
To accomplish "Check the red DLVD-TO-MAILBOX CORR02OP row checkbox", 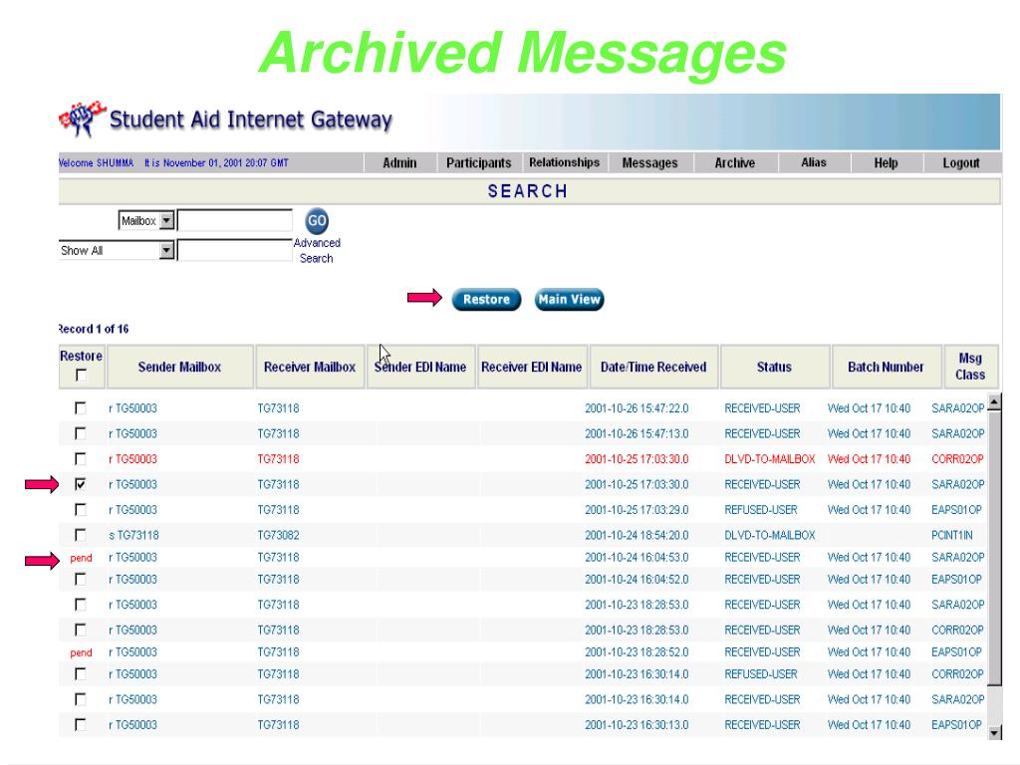I will point(80,458).
